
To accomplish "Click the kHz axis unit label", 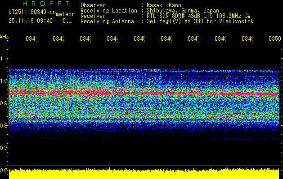I will point(4,37).
